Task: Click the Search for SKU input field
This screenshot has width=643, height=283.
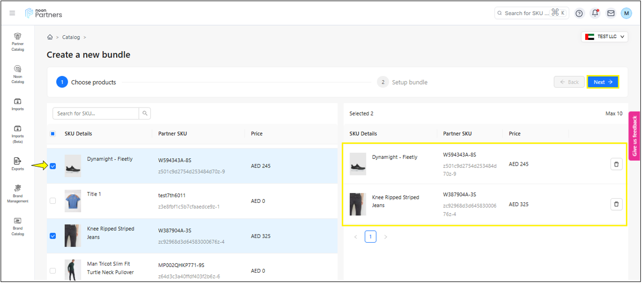Action: click(x=96, y=113)
